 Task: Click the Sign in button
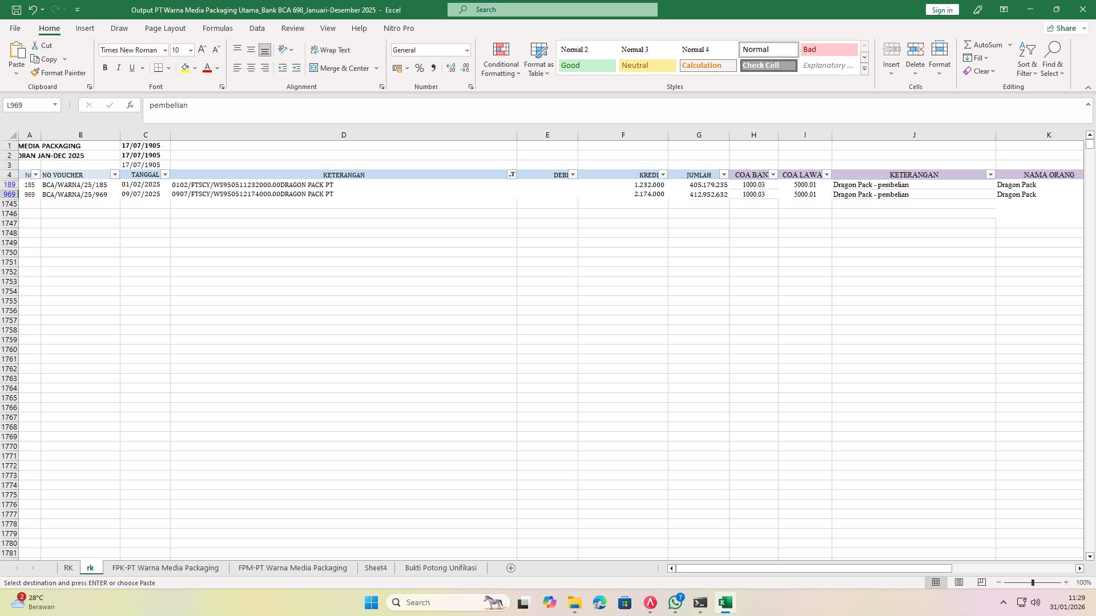tap(941, 10)
